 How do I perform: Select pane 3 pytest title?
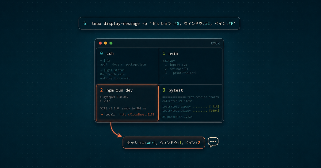tap(173, 90)
